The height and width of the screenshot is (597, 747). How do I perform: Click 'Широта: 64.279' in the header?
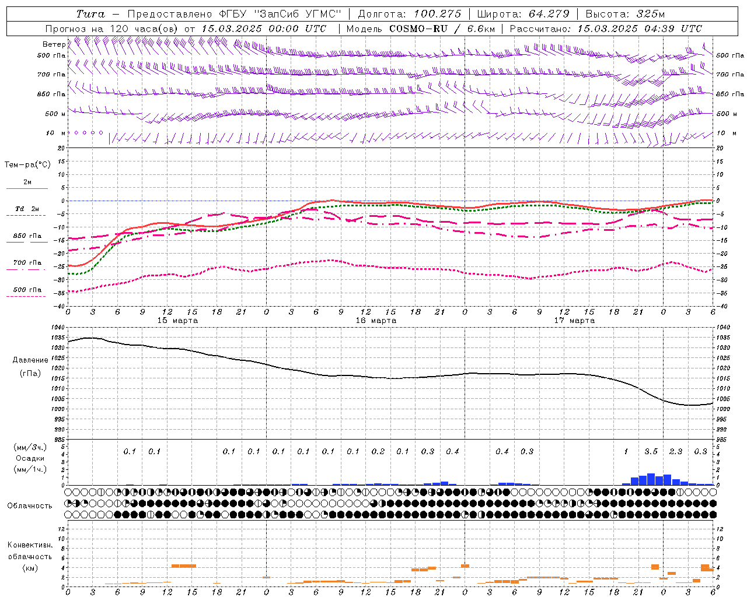[523, 14]
